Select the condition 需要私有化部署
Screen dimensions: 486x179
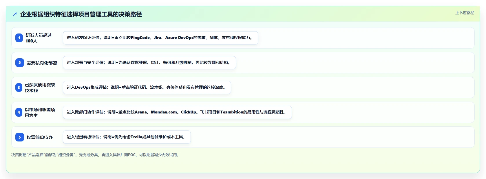click(42, 63)
